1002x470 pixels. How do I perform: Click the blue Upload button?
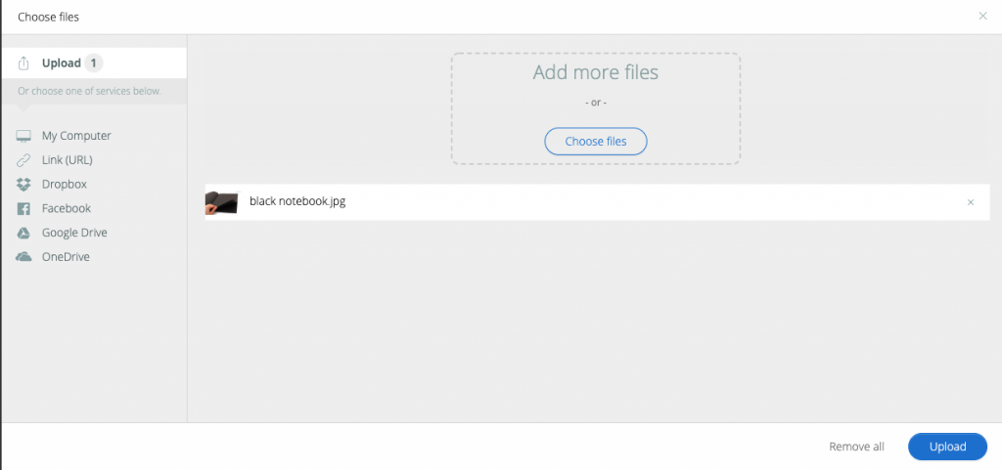[x=946, y=447]
